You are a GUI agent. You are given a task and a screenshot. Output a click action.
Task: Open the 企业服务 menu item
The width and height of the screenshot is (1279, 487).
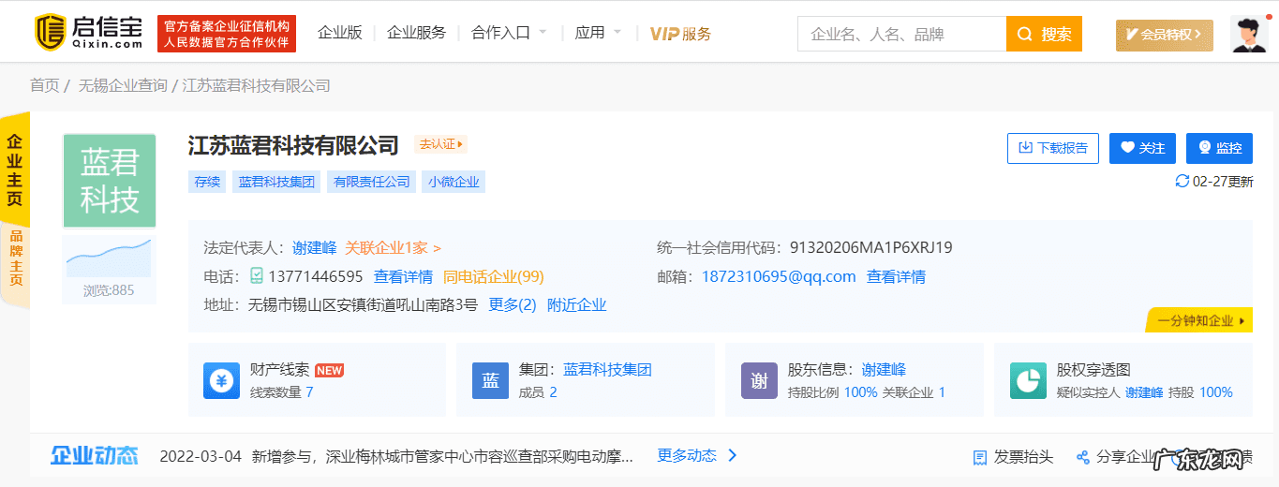[x=417, y=33]
